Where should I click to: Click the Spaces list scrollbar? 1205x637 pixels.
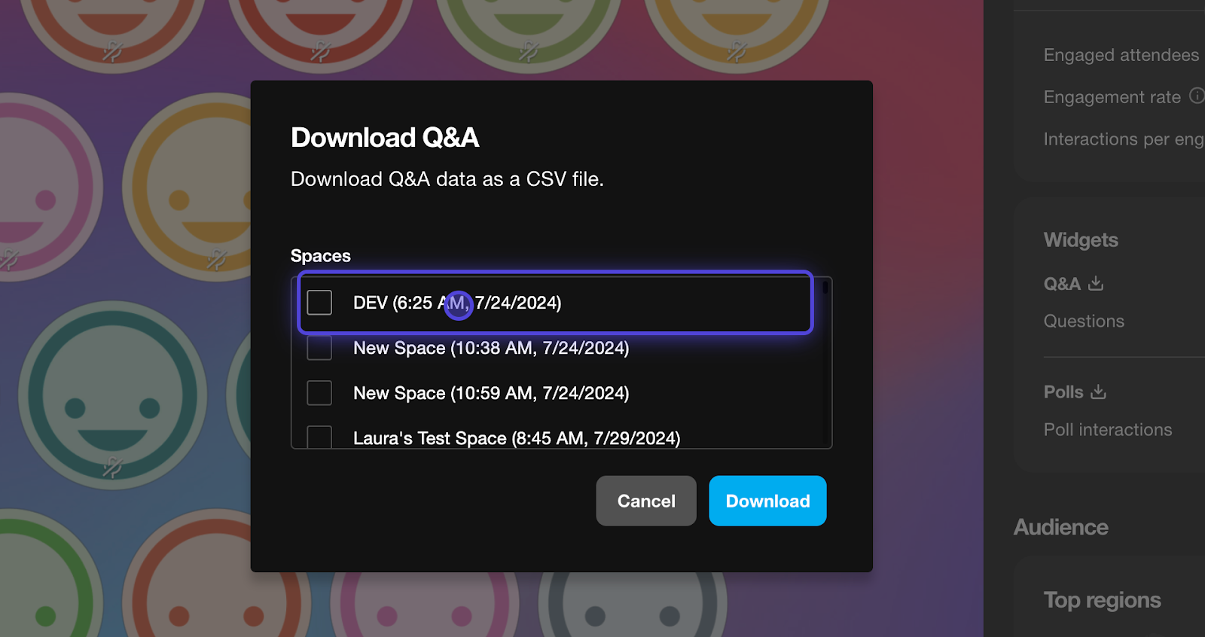click(825, 288)
